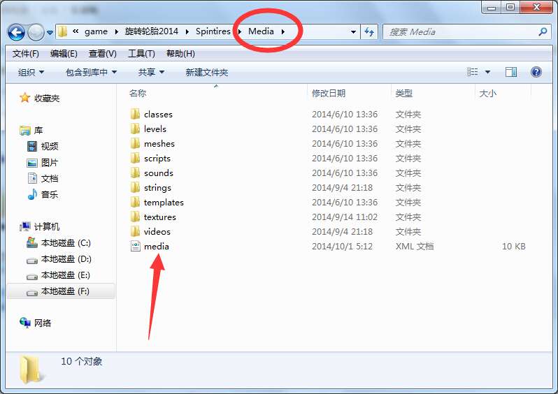Open 本地磁盘 (F:) drive

59,291
